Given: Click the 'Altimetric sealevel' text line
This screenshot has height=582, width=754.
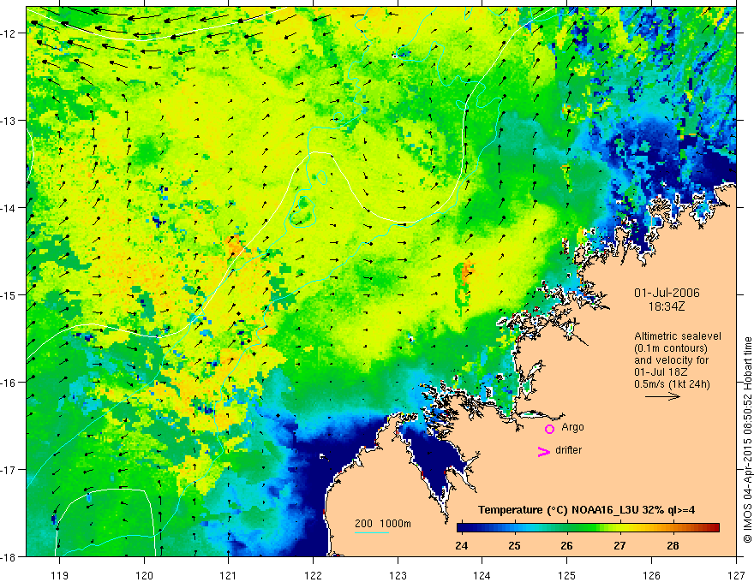Looking at the screenshot, I should pos(678,336).
